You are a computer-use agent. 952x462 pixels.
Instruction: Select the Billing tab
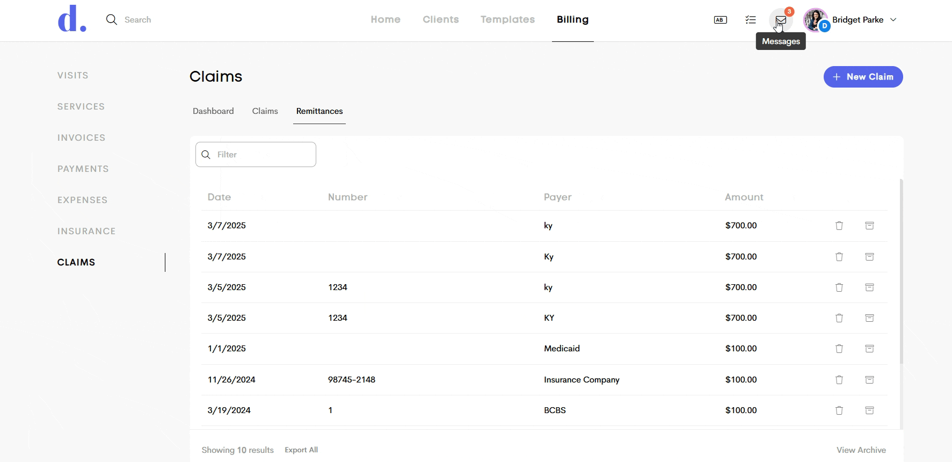[573, 19]
